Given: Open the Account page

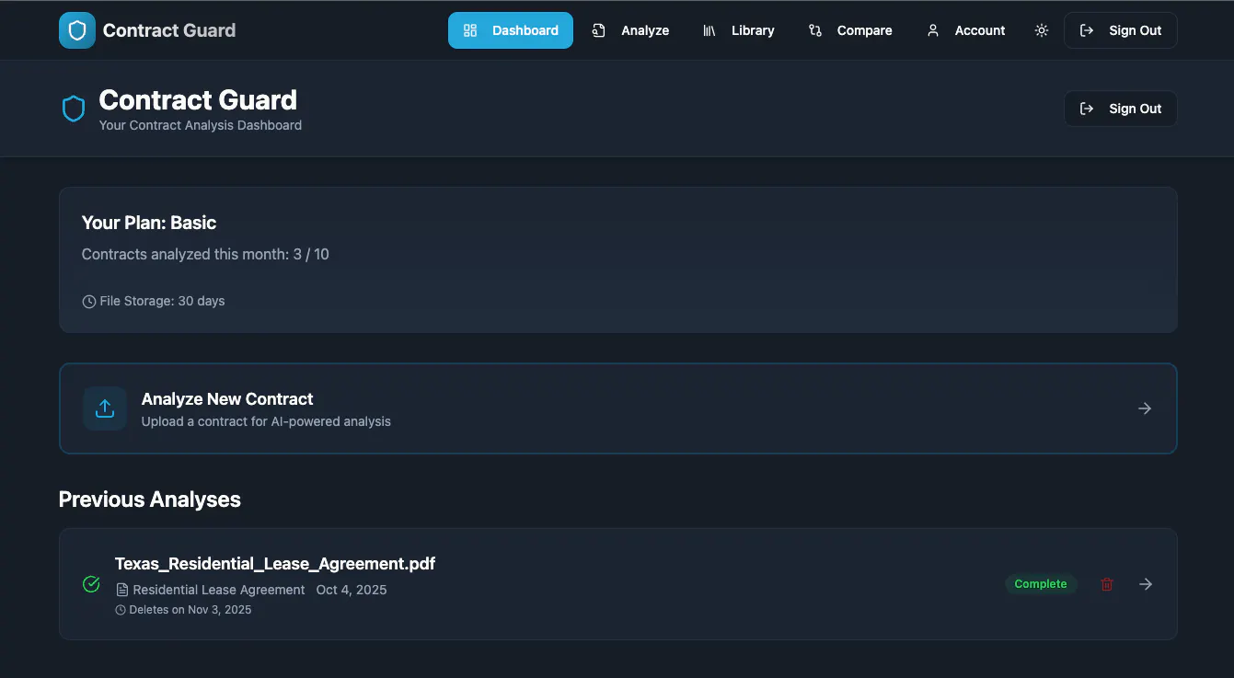Looking at the screenshot, I should pos(966,30).
